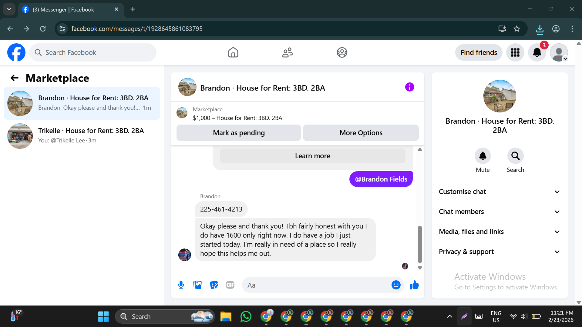Open browser downloads icon

pyautogui.click(x=540, y=29)
